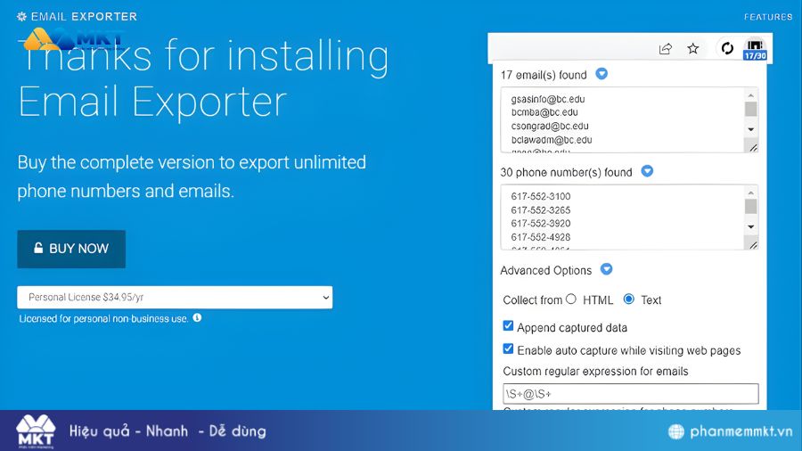Image resolution: width=802 pixels, height=451 pixels.
Task: Open the Personal License $34.95/yr dropdown
Action: [175, 297]
